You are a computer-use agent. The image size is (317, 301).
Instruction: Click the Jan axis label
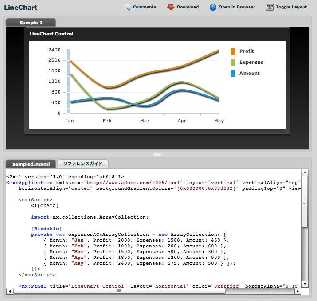click(x=70, y=121)
